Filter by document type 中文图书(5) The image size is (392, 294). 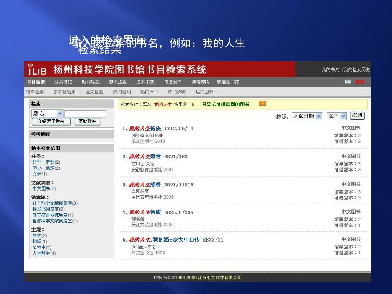[44, 188]
